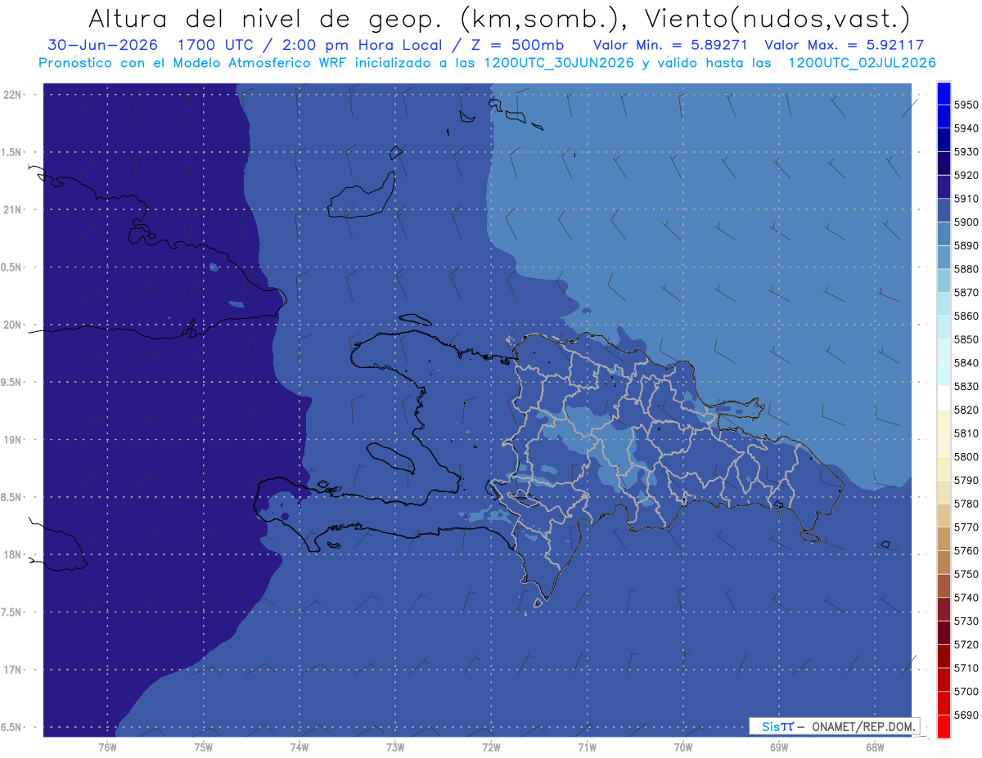The height and width of the screenshot is (758, 982).
Task: Click the 7.5N latitude axis label
Action: tap(11, 612)
